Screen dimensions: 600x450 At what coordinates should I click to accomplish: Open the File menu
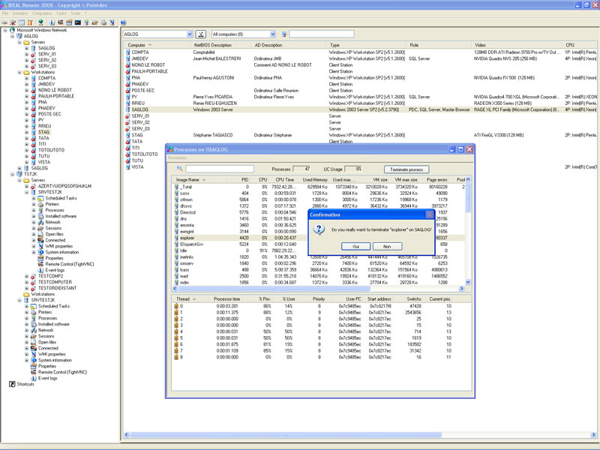pyautogui.click(x=5, y=13)
